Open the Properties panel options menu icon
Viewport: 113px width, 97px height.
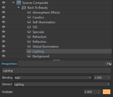tap(109, 64)
